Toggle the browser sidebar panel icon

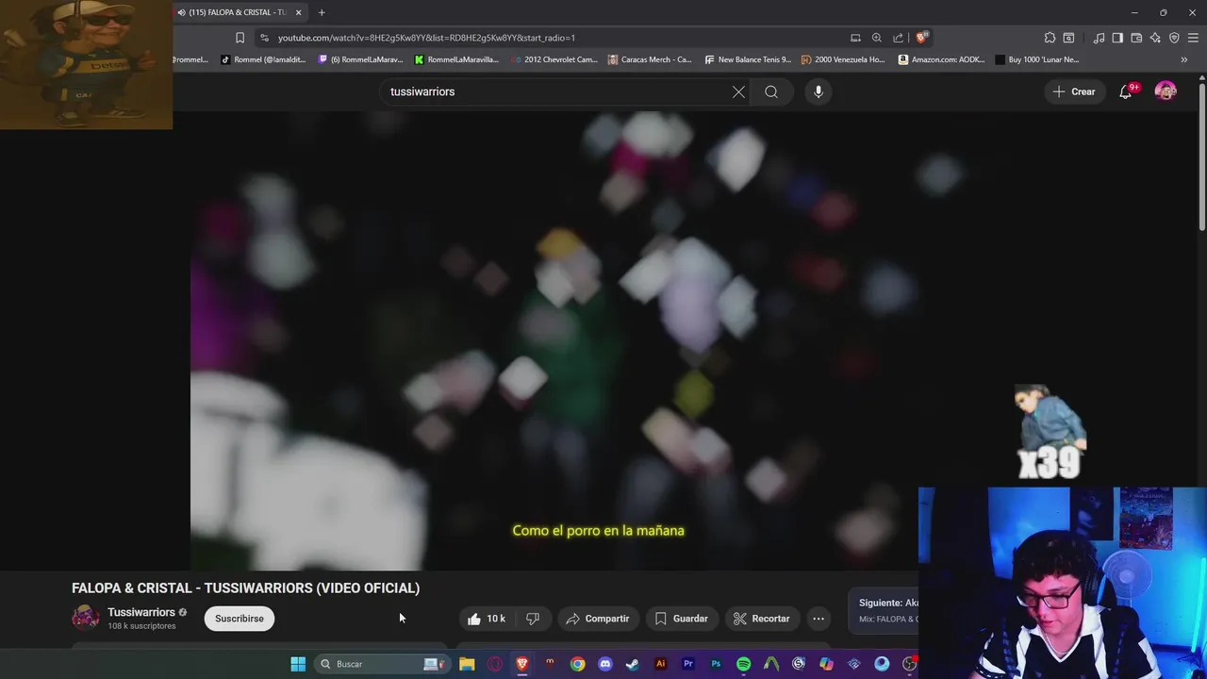point(1117,38)
